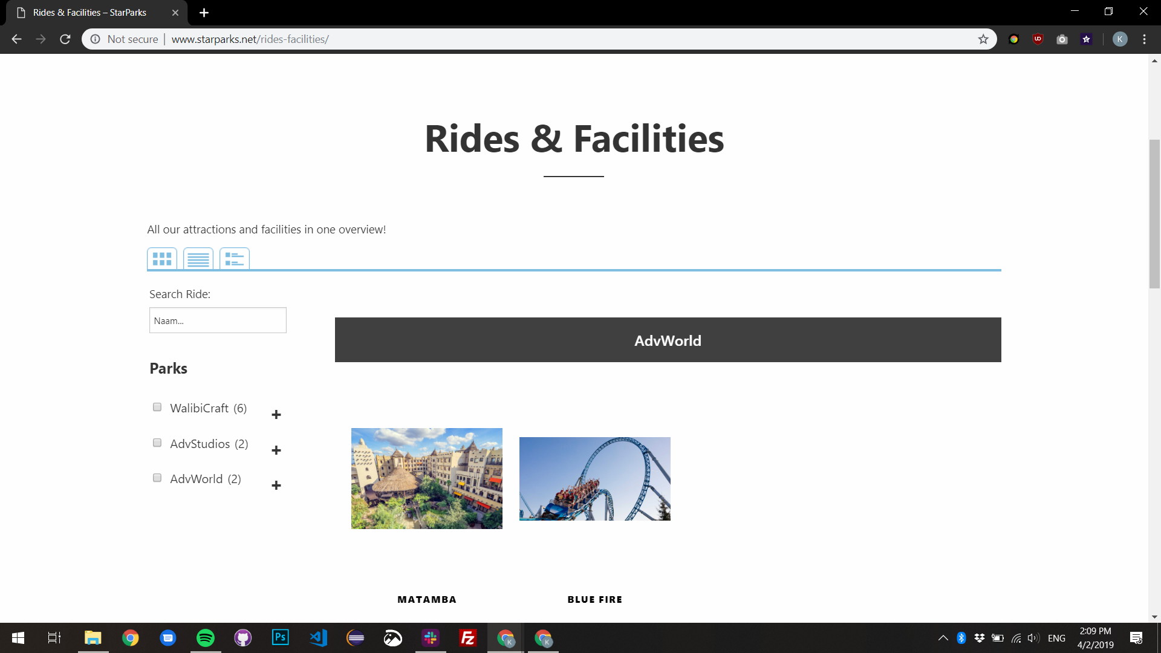The image size is (1161, 653).
Task: Open the Matamba hotel thumbnail
Action: coord(427,478)
